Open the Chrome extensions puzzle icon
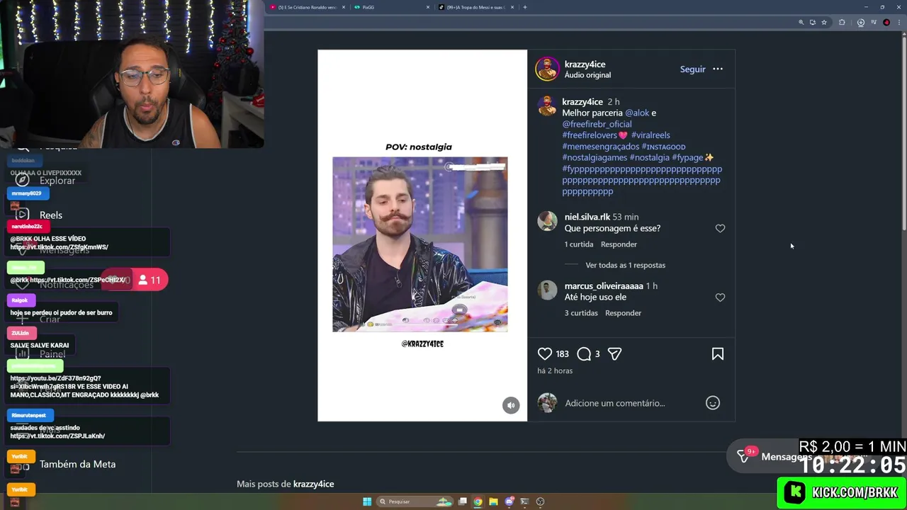Image resolution: width=907 pixels, height=510 pixels. pos(842,23)
